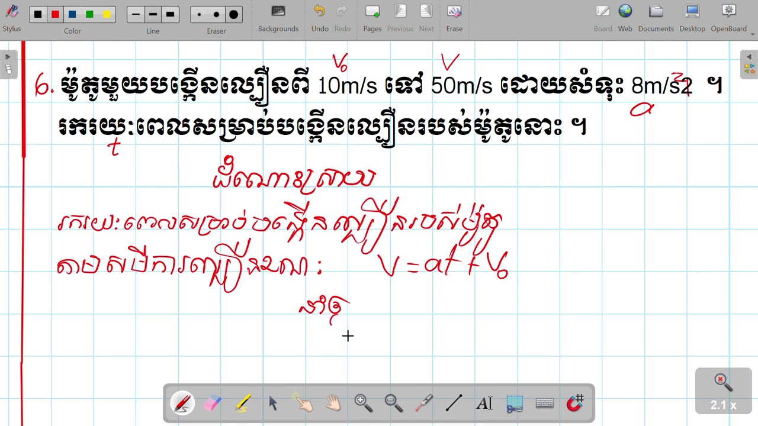This screenshot has width=758, height=426.
Task: Undo the last stroke
Action: tap(320, 18)
